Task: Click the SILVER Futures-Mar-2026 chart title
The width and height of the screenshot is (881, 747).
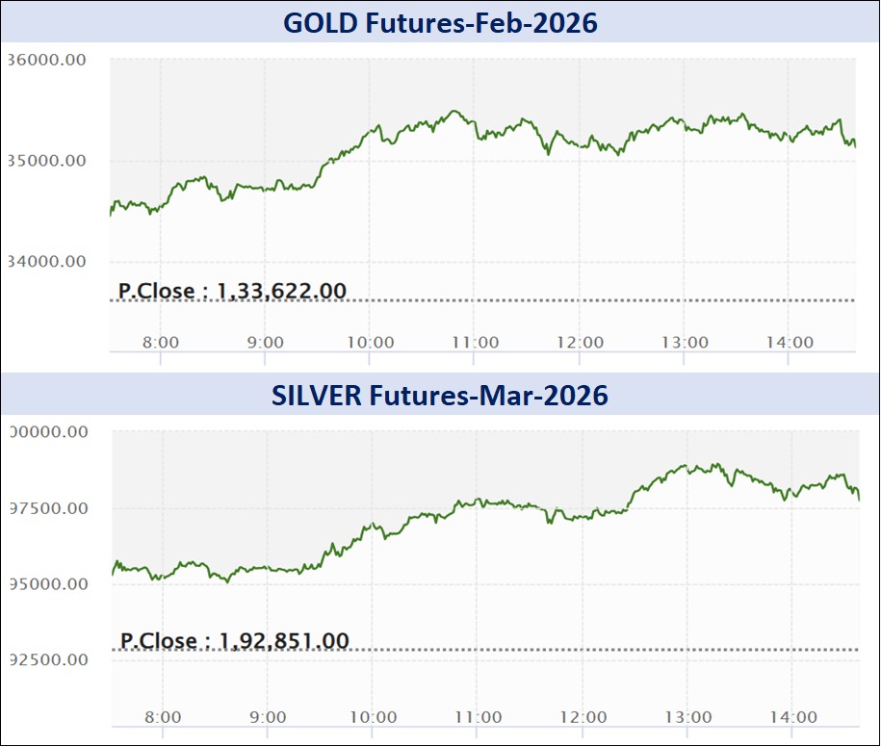Action: 439,396
